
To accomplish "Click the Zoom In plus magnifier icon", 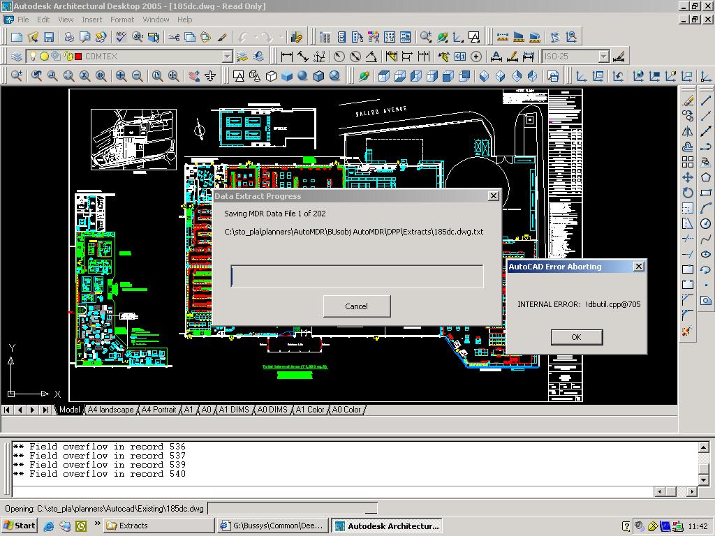I will point(121,76).
